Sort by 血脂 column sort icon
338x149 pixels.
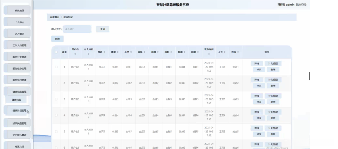coord(171,52)
